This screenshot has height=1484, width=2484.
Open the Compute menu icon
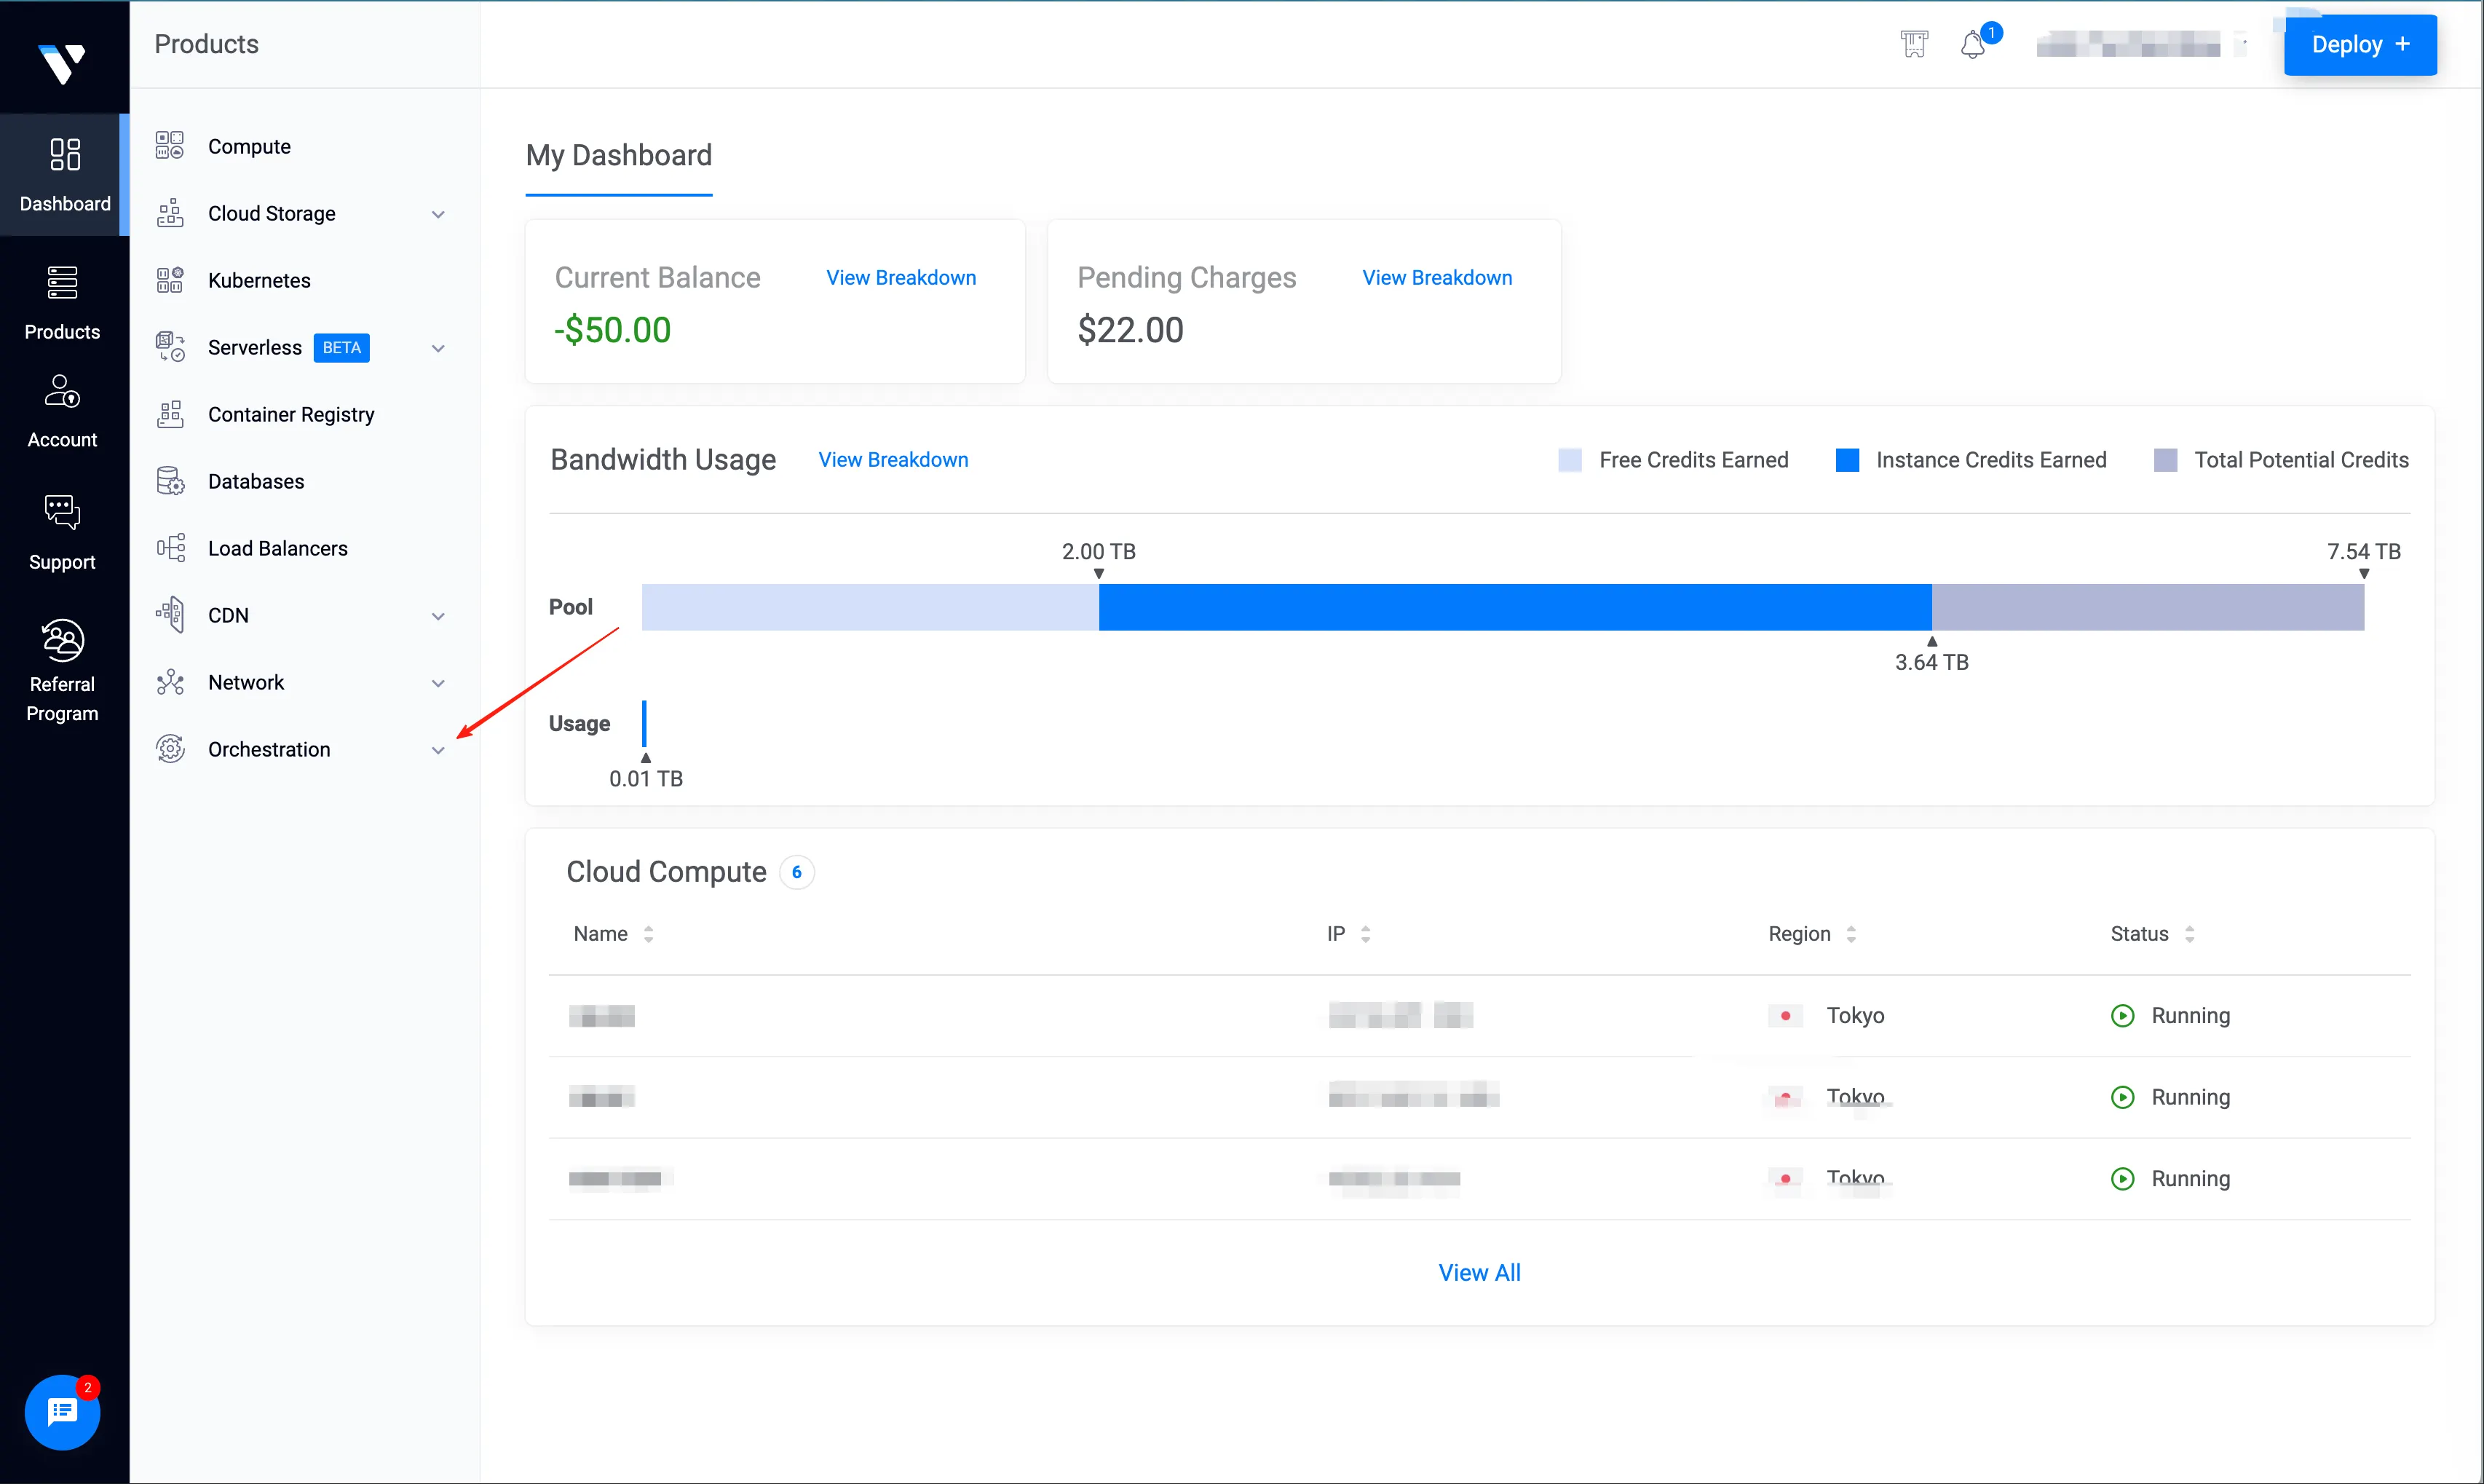pos(170,146)
